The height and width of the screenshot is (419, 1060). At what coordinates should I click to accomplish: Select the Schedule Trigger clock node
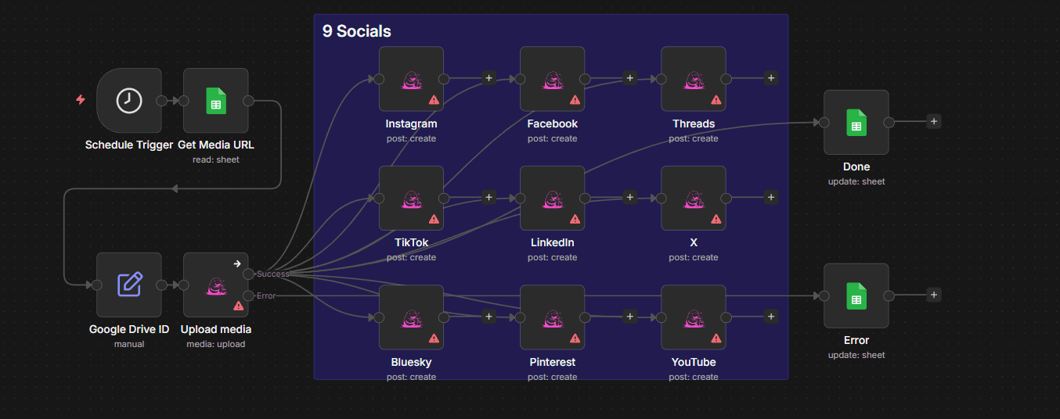[129, 100]
